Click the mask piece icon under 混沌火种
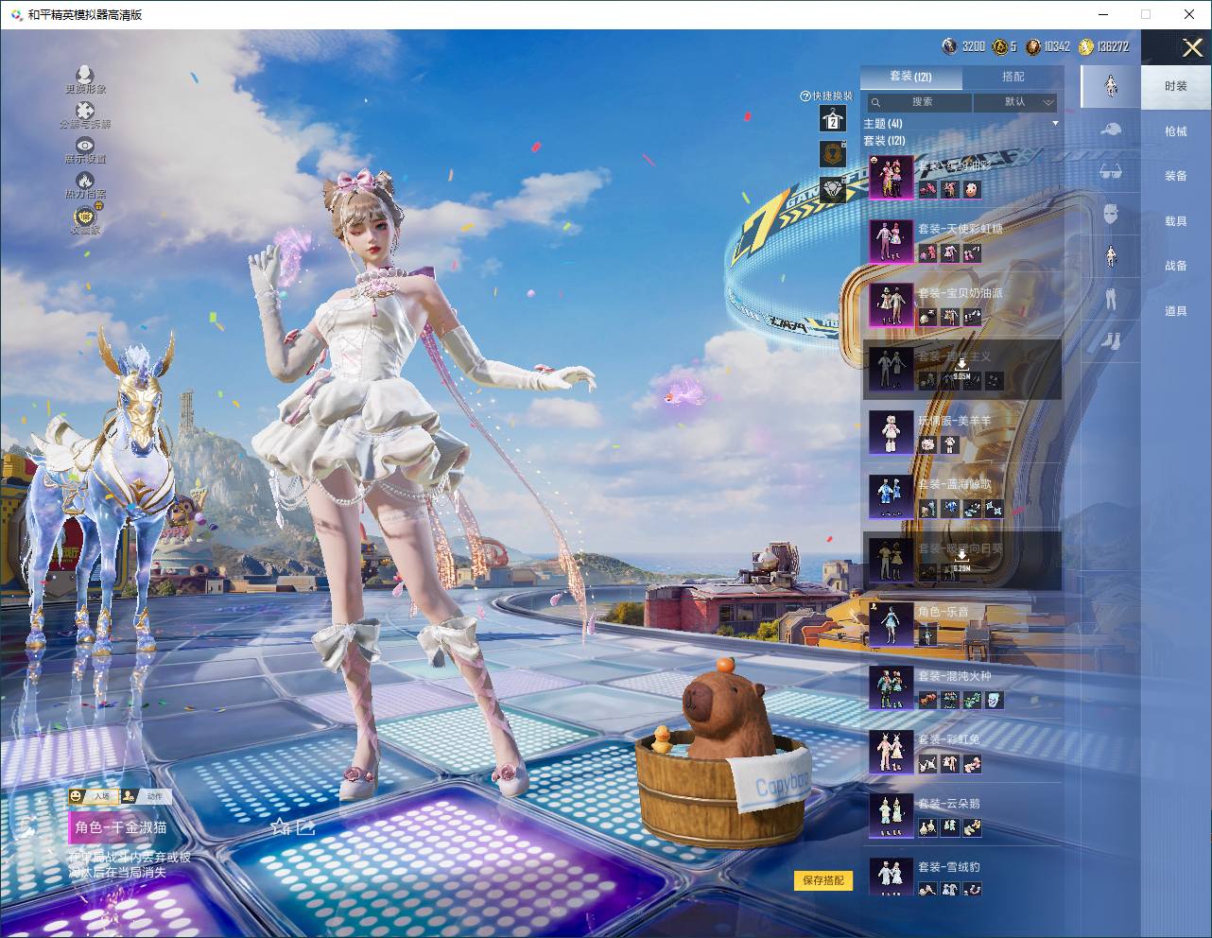This screenshot has height=938, width=1212. [x=994, y=700]
